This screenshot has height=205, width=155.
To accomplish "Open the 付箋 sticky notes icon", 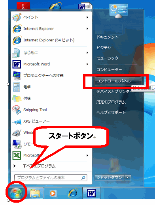I will [17, 98].
